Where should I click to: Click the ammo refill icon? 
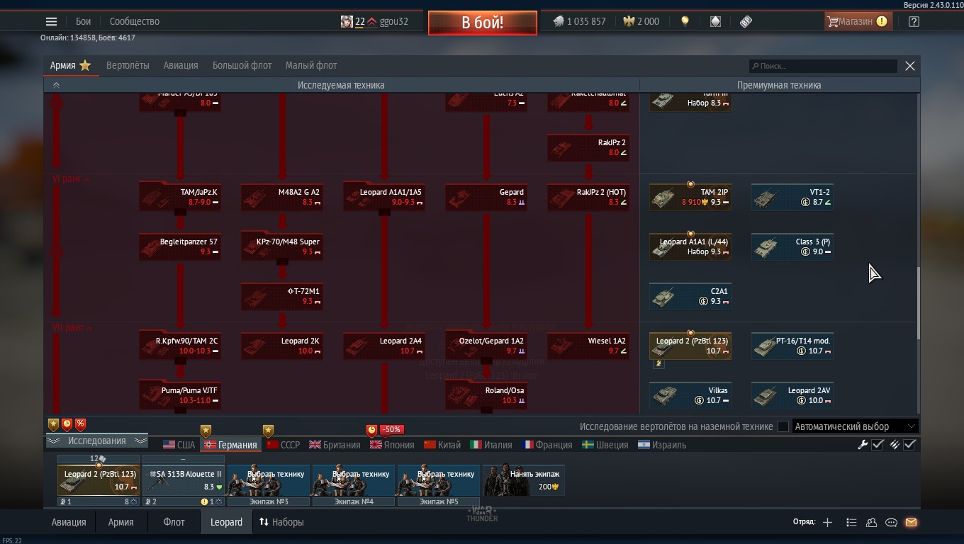895,445
